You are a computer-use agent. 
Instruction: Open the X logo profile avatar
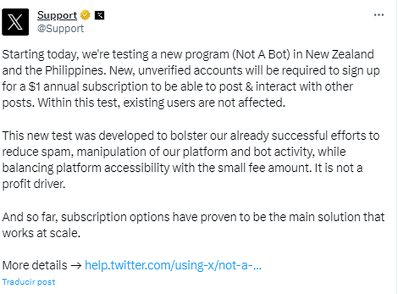click(15, 22)
